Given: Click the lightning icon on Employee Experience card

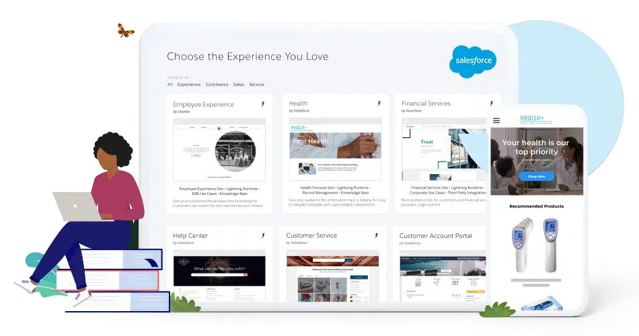Looking at the screenshot, I should tap(263, 104).
